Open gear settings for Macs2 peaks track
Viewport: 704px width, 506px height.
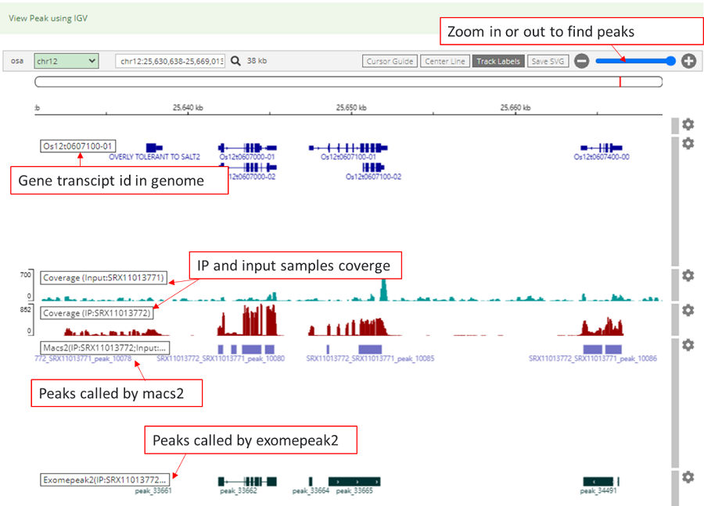coord(688,344)
